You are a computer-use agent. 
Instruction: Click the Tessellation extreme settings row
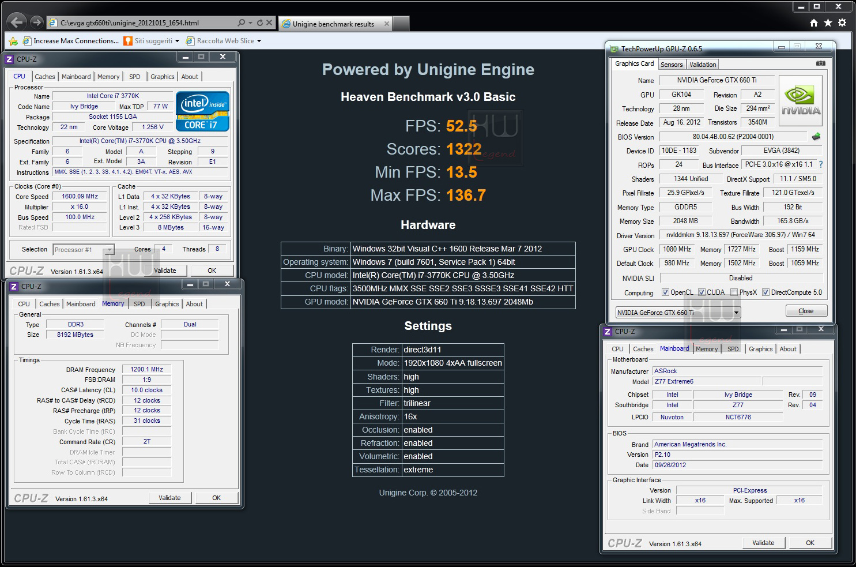(428, 470)
